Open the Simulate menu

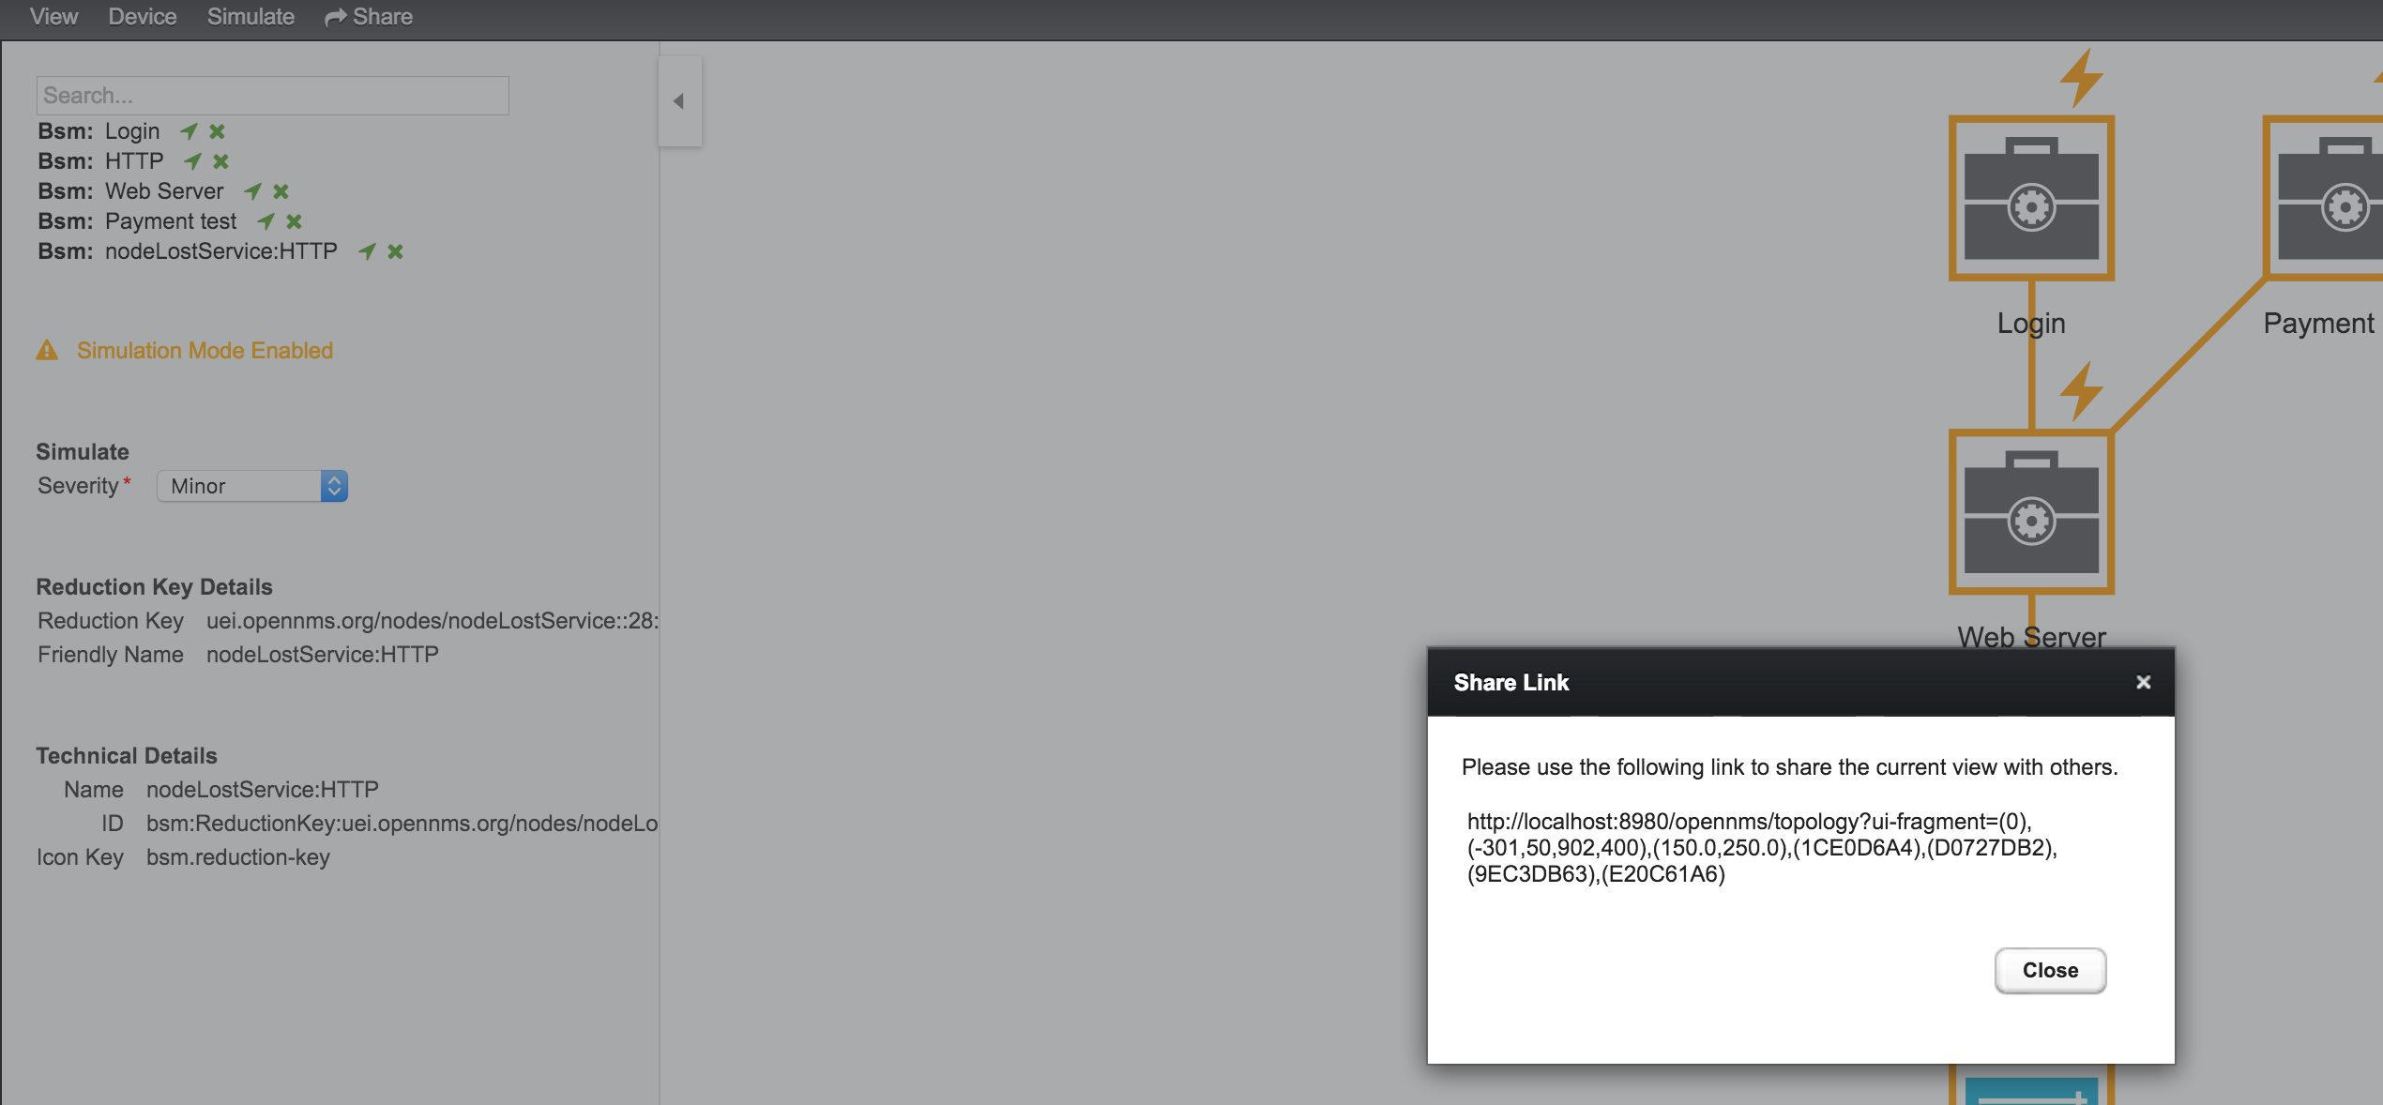[250, 17]
